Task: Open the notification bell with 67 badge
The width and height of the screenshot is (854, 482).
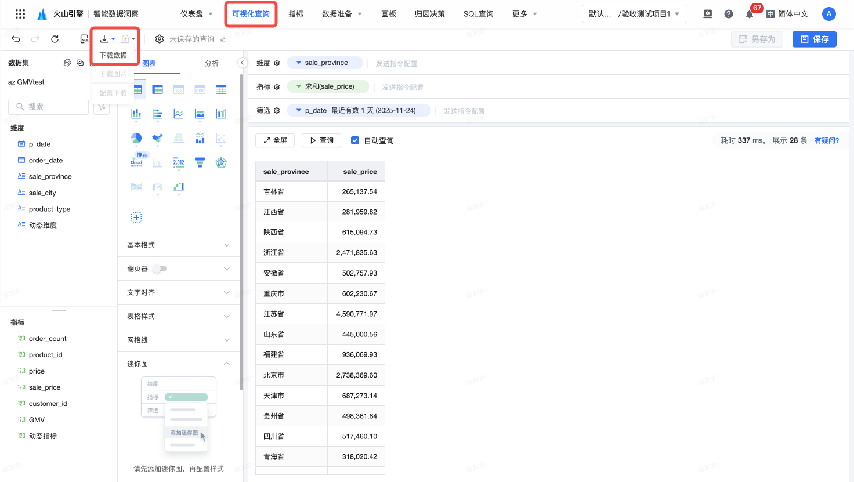Action: (750, 14)
